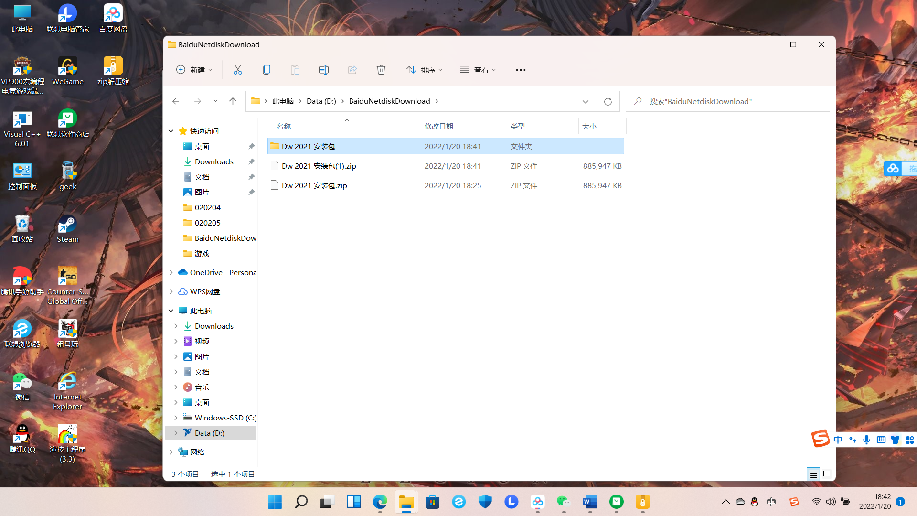Image resolution: width=917 pixels, height=516 pixels.
Task: Switch to large icons view layout
Action: click(x=827, y=474)
